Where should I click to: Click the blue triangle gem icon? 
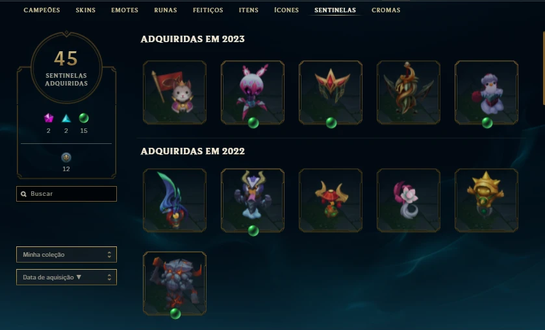(x=66, y=119)
